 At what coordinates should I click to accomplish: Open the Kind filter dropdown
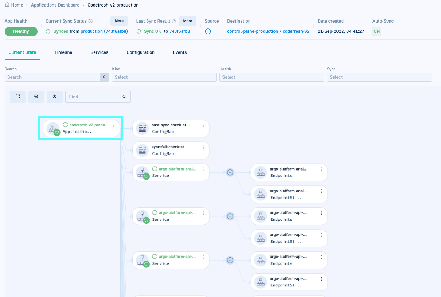coord(164,77)
